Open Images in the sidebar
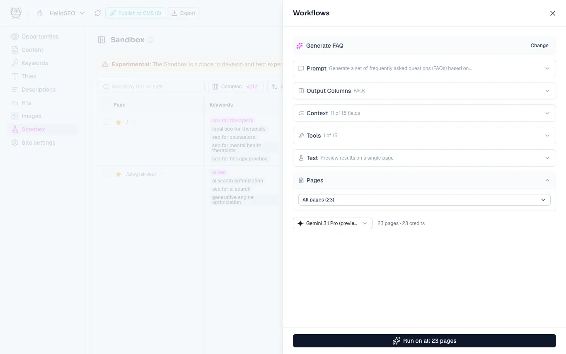The image size is (566, 354). click(x=31, y=116)
